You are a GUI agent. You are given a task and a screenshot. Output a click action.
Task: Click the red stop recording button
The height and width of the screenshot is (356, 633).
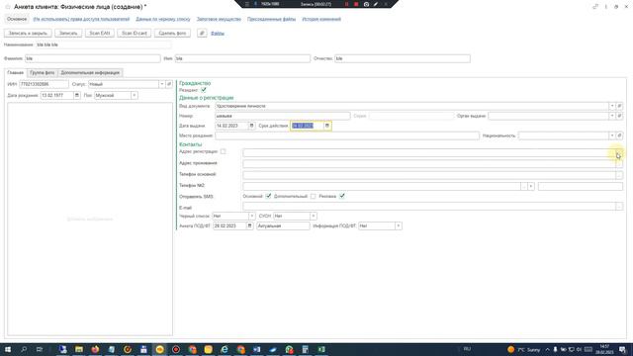tap(356, 4)
